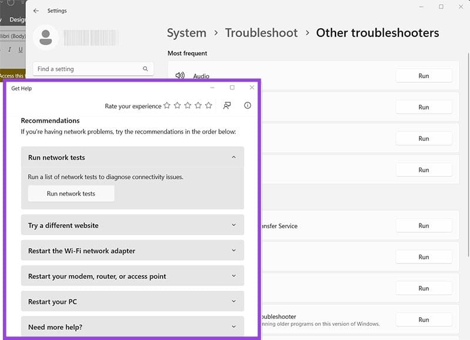Click the user profile avatar icon
Image resolution: width=470 pixels, height=340 pixels.
[x=46, y=38]
